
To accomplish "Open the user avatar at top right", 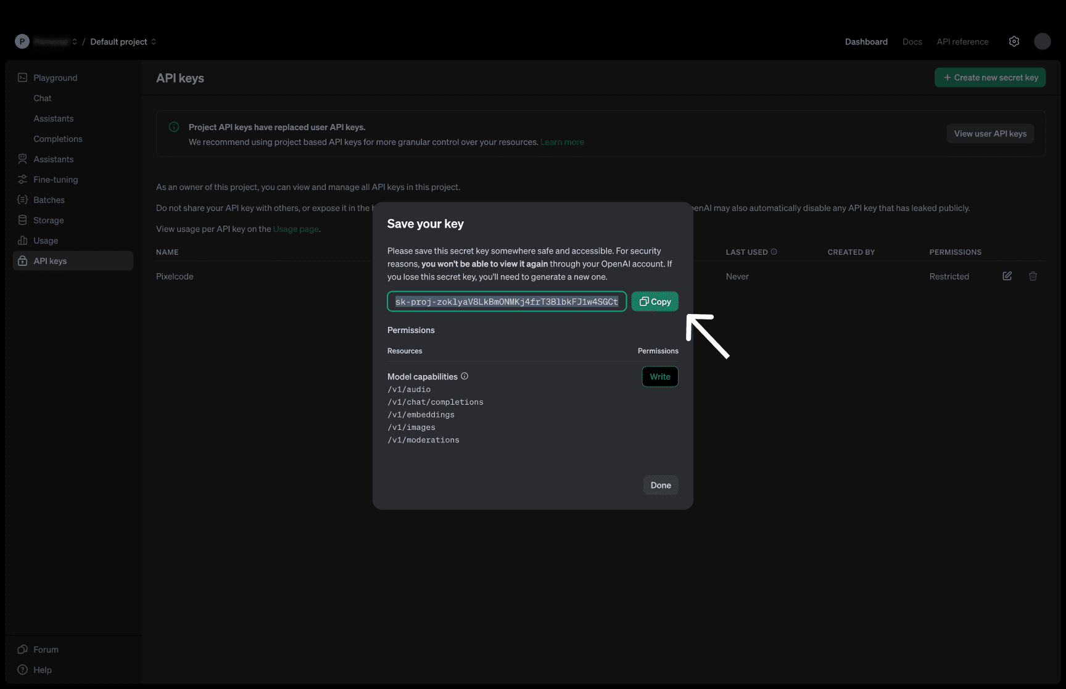I will click(1043, 41).
